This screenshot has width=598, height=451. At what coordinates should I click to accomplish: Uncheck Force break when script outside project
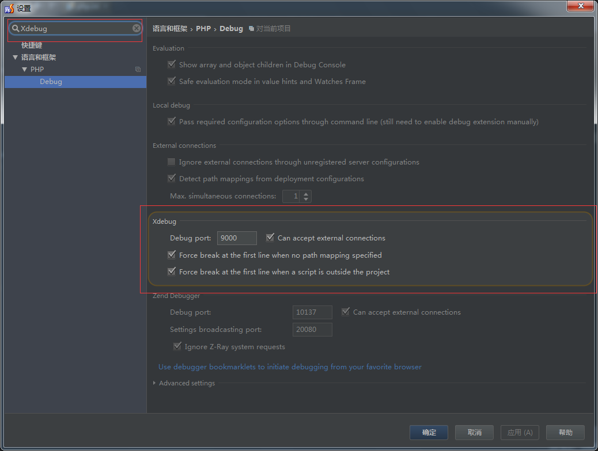[172, 272]
